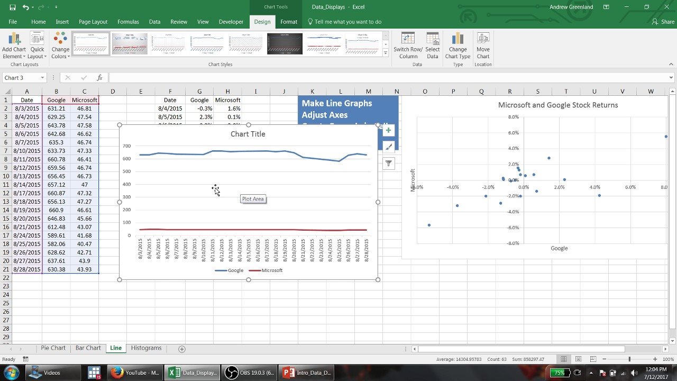Click the 100% zoom level
This screenshot has width=677, height=381.
click(x=669, y=359)
